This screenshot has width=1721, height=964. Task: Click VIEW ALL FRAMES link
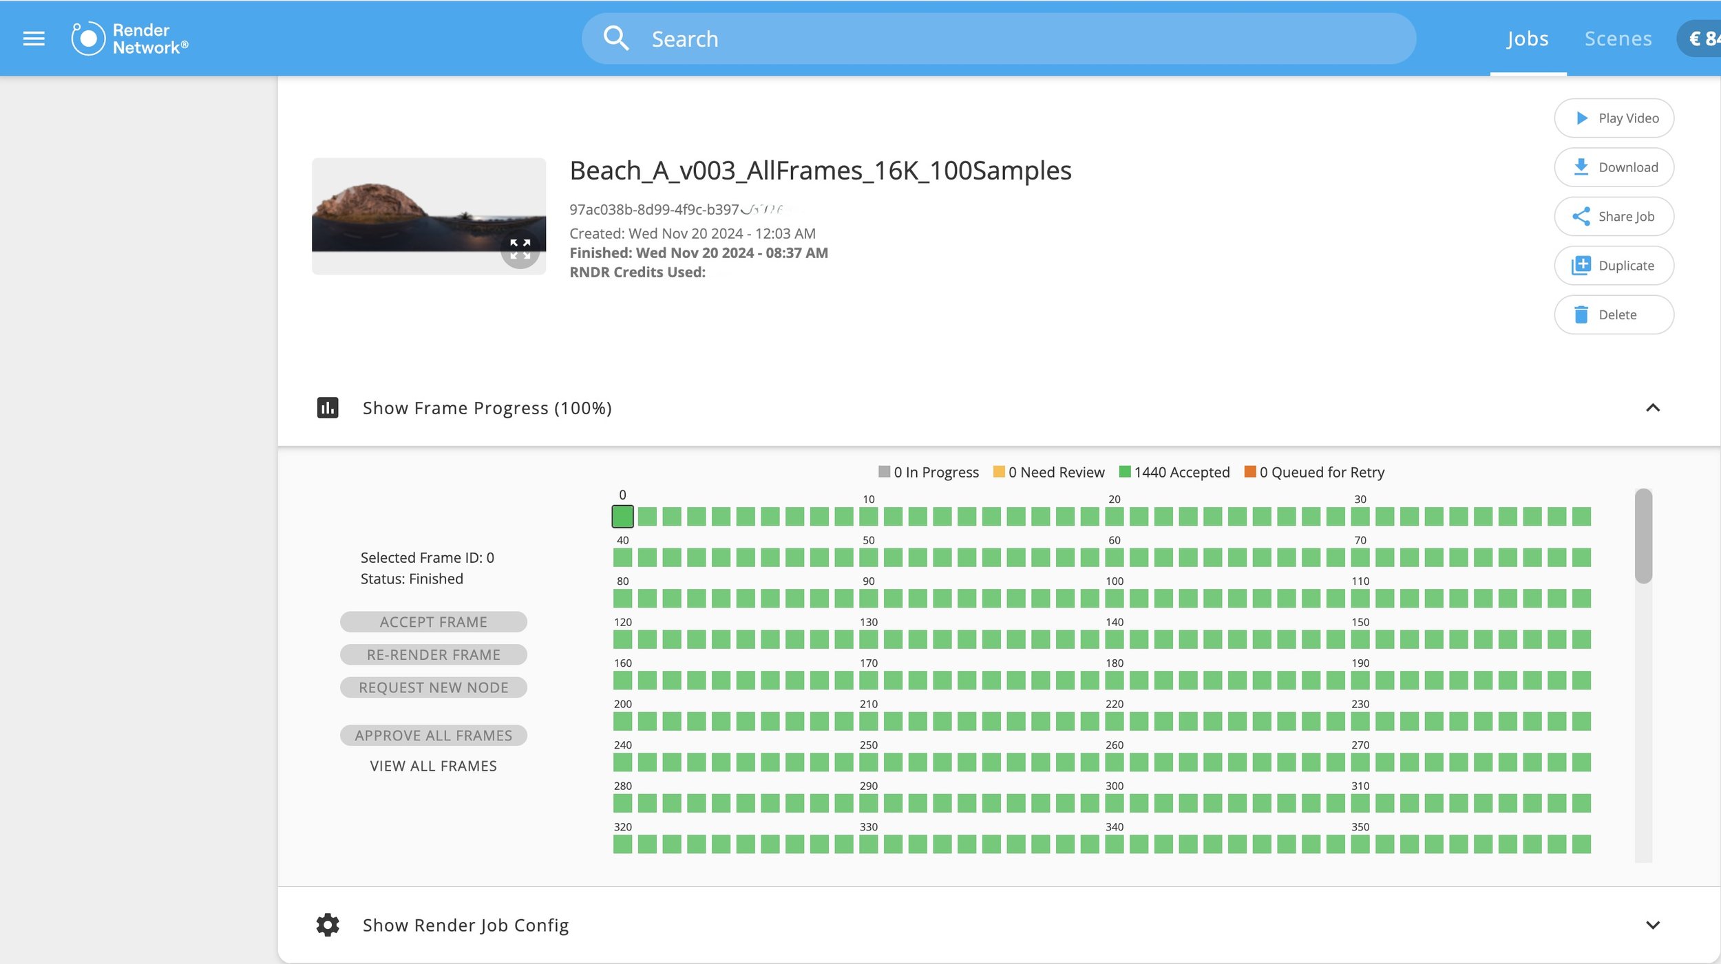433,766
